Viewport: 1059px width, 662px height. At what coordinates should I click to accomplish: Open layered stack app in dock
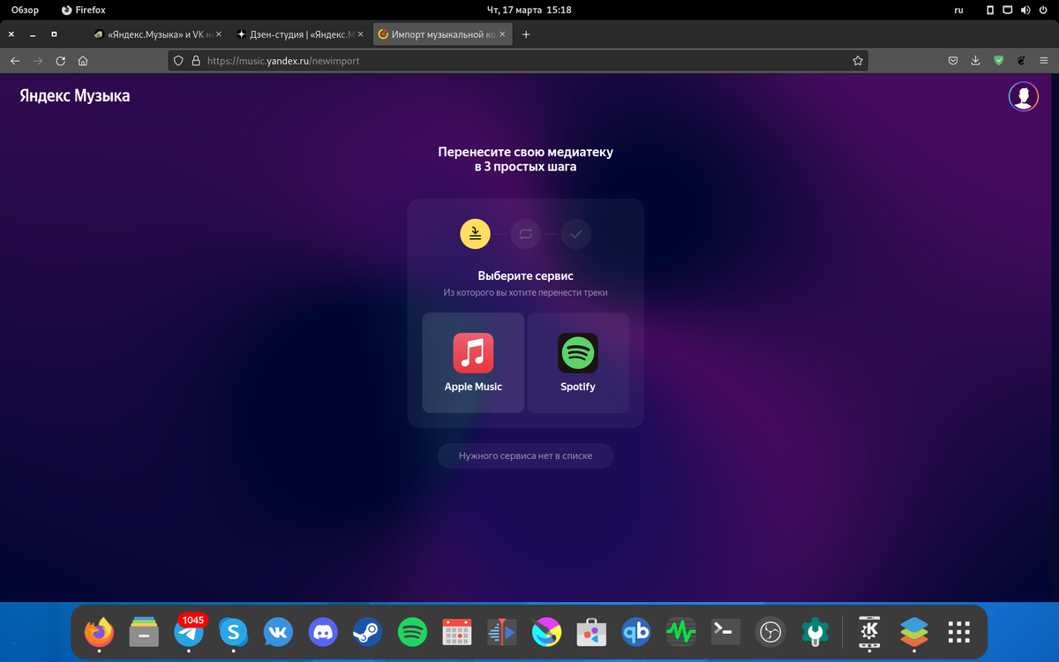click(914, 631)
